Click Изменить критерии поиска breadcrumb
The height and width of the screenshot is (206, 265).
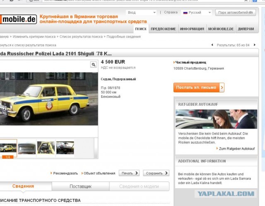[34, 37]
